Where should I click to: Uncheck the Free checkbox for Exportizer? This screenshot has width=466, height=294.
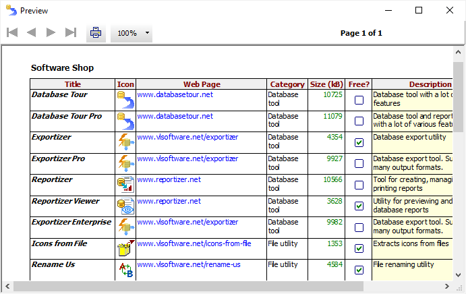point(359,142)
